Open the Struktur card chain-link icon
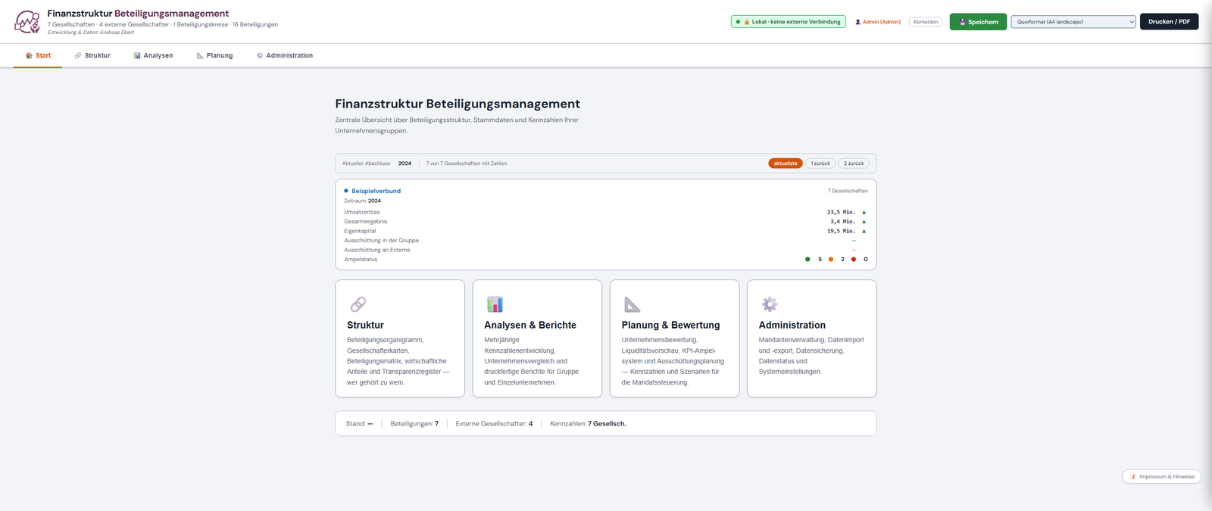 tap(358, 304)
